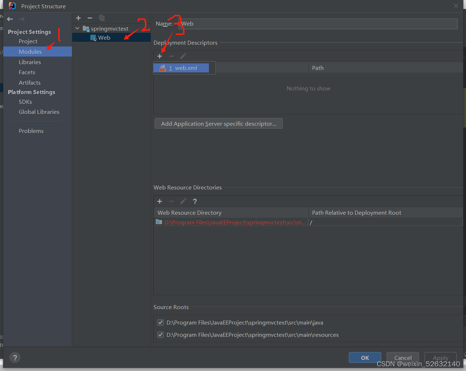Click the back navigation arrow
The image size is (466, 371).
(10, 19)
